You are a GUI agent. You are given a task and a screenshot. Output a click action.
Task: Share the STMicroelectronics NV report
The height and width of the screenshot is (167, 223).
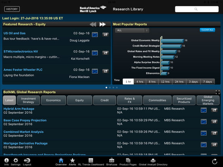(105, 53)
